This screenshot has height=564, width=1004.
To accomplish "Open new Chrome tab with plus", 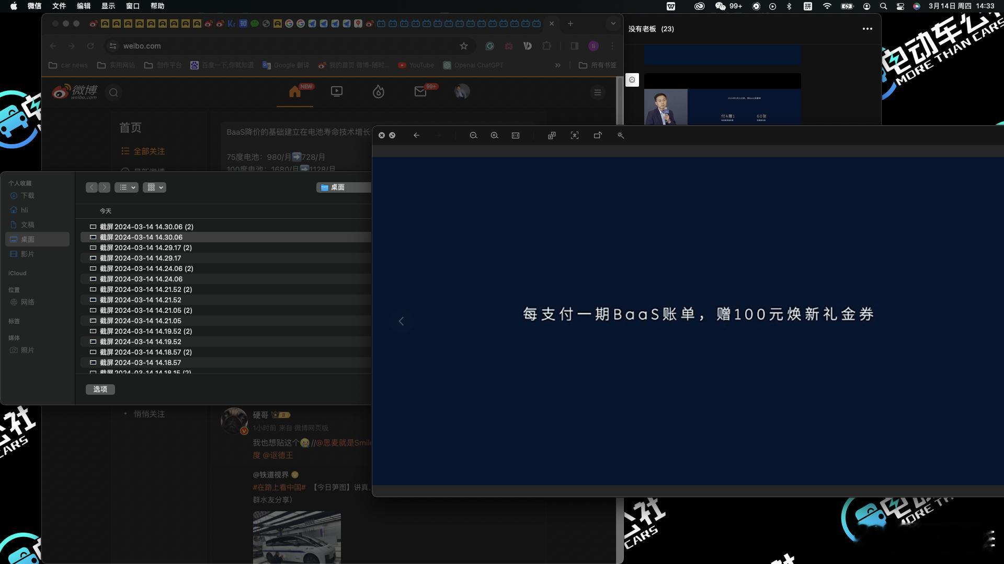I will (x=571, y=23).
